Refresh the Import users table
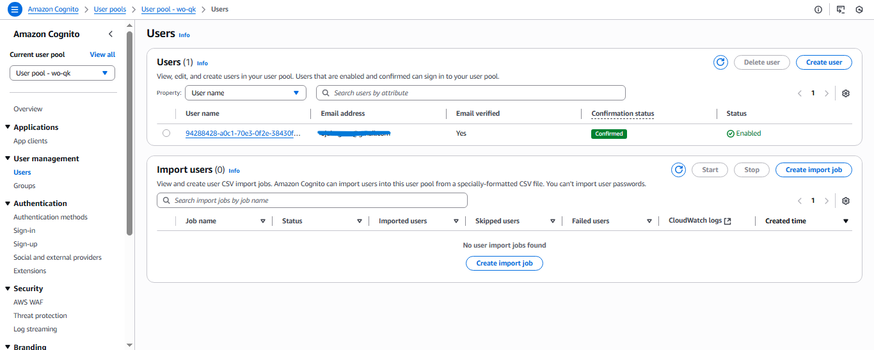Screen dimensions: 874x350 click(x=678, y=170)
